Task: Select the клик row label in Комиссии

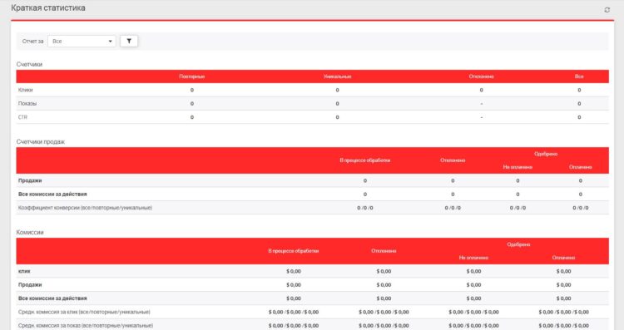Action: pyautogui.click(x=24, y=271)
